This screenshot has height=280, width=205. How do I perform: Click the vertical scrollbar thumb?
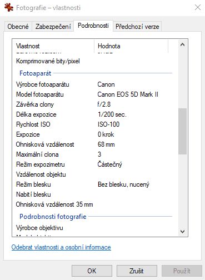click(x=182, y=131)
